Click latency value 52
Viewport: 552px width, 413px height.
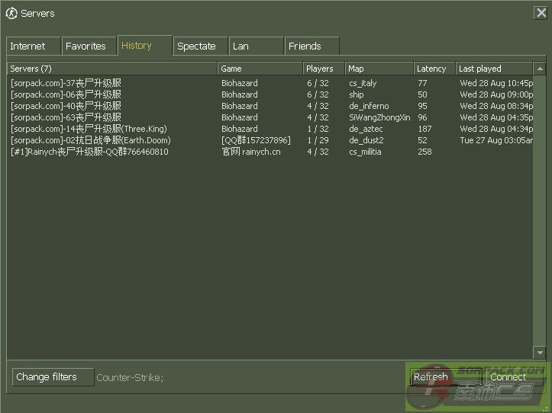(x=422, y=140)
